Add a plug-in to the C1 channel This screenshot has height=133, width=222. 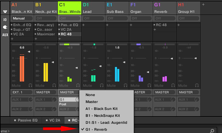[x=60, y=39]
